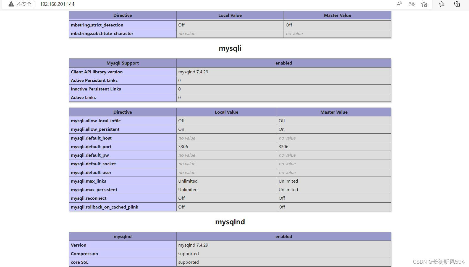Click 'mysqli.allow_local_infile' directive
469x267 pixels.
click(x=96, y=121)
